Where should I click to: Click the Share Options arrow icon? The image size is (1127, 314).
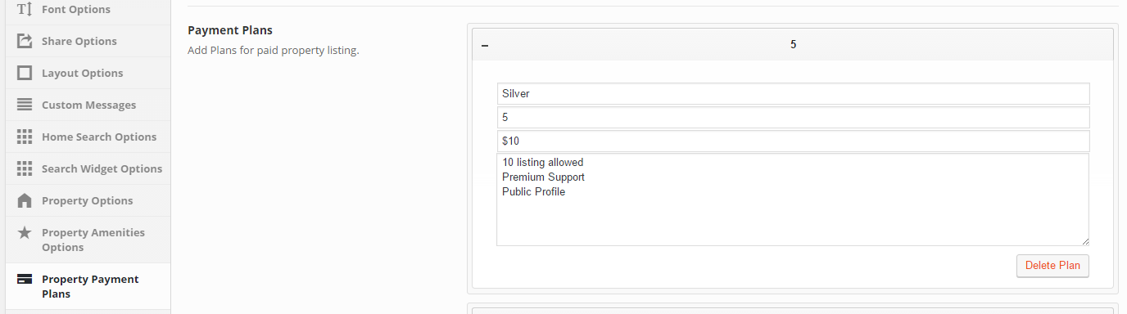click(25, 41)
